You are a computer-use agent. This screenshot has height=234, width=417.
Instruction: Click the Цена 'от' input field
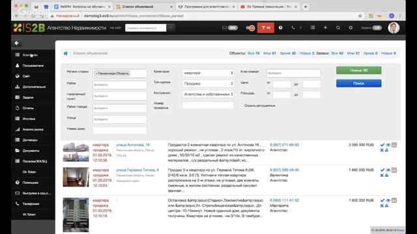(x=281, y=84)
